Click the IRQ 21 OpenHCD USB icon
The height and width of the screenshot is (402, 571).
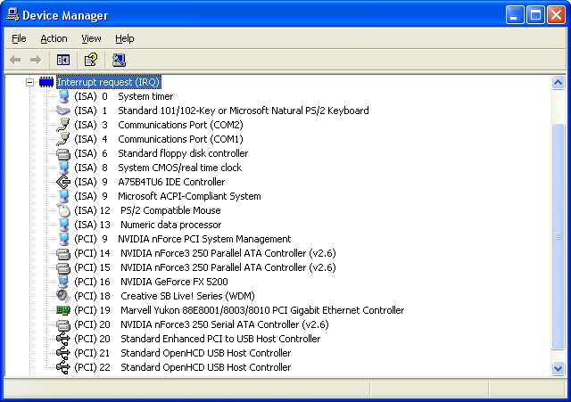[x=63, y=353]
